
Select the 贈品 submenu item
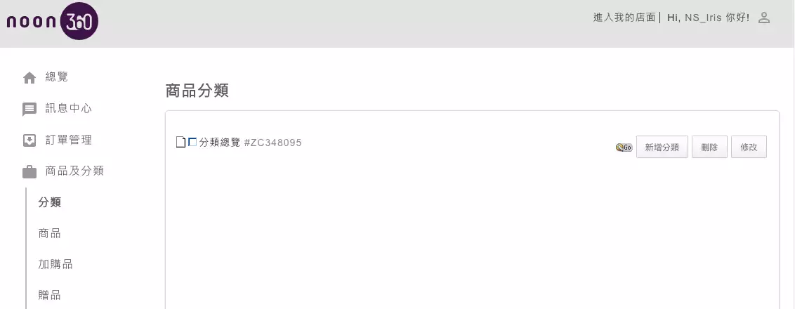(50, 295)
